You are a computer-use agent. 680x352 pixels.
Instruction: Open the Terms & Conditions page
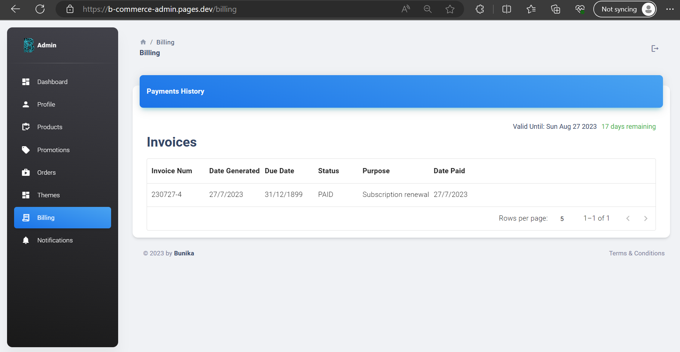coord(637,253)
